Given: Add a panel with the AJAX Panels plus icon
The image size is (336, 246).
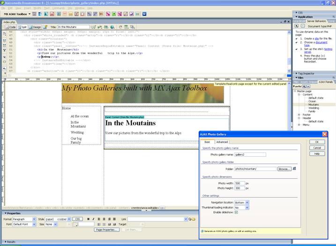Looking at the screenshot, I should click(x=304, y=86).
